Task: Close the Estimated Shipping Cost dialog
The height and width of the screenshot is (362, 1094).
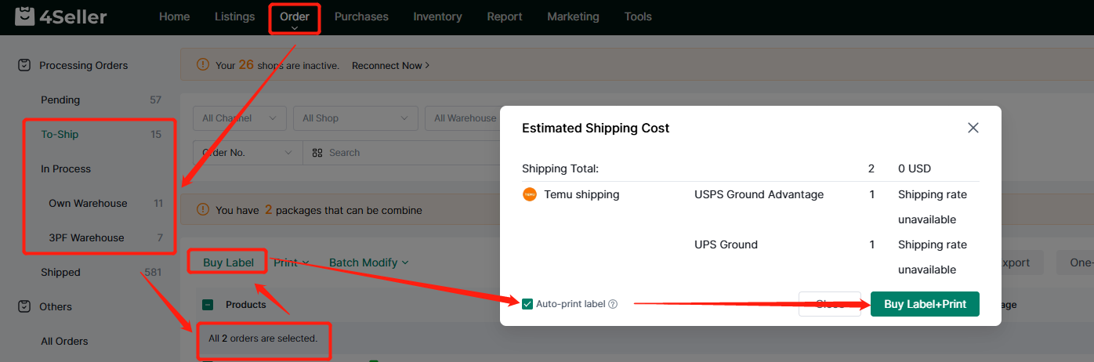Action: (973, 128)
